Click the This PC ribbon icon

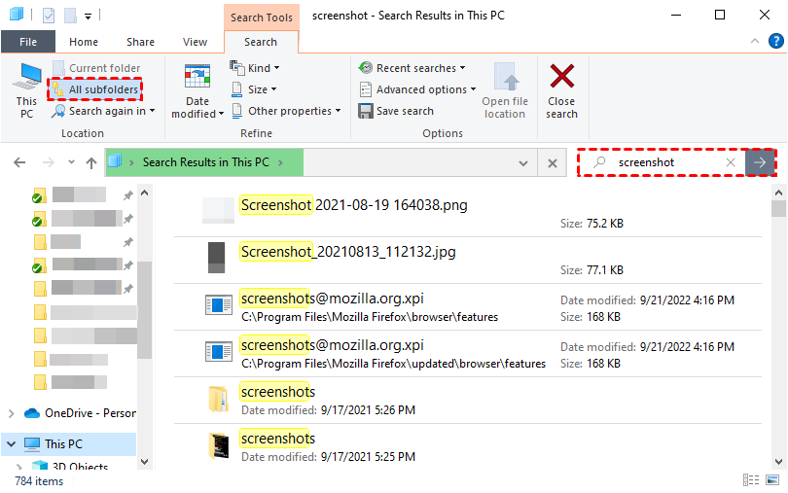coord(26,89)
